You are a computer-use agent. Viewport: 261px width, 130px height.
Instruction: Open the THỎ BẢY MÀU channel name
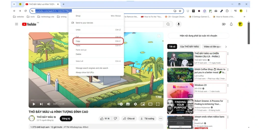coord(45,117)
